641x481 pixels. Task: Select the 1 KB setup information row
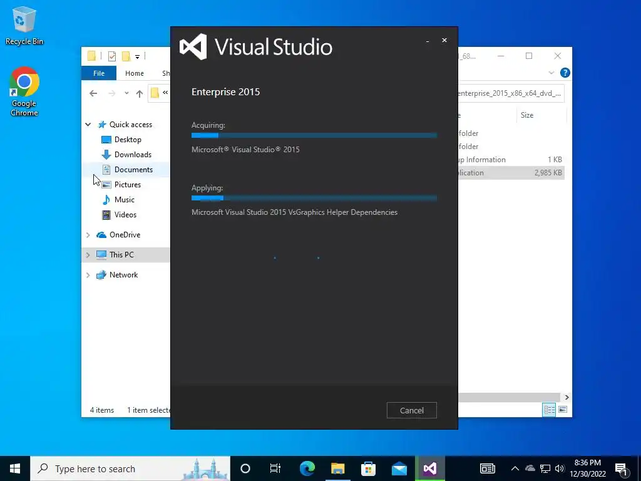point(511,160)
